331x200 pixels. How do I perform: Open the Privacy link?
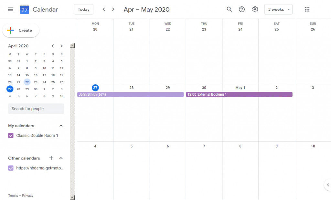27,195
